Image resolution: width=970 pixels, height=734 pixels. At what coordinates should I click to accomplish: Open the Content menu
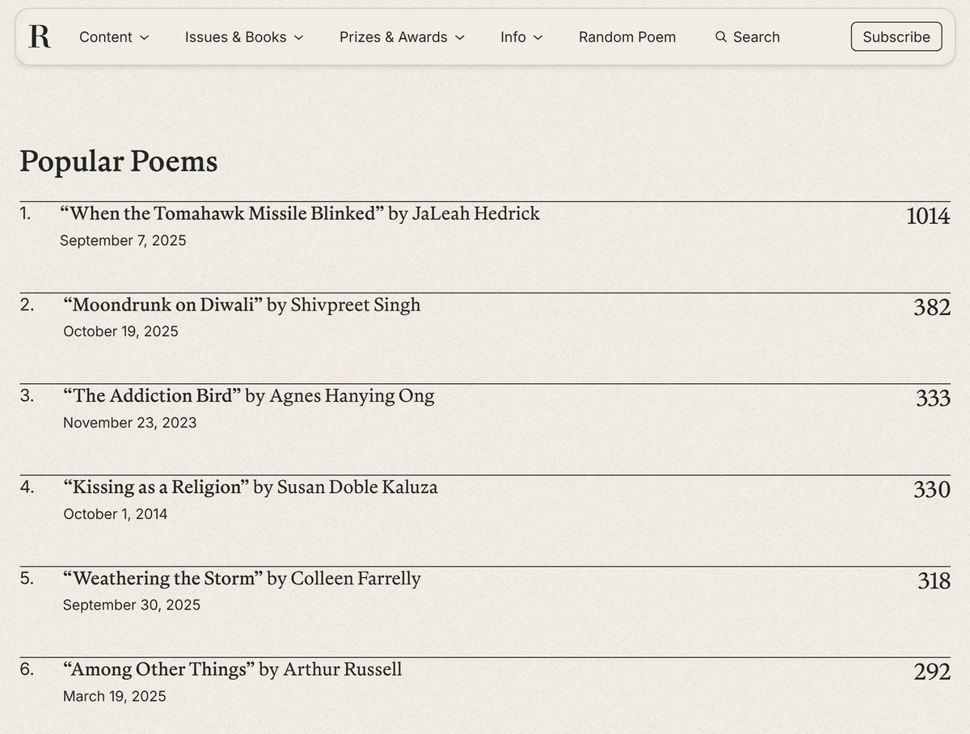[114, 37]
